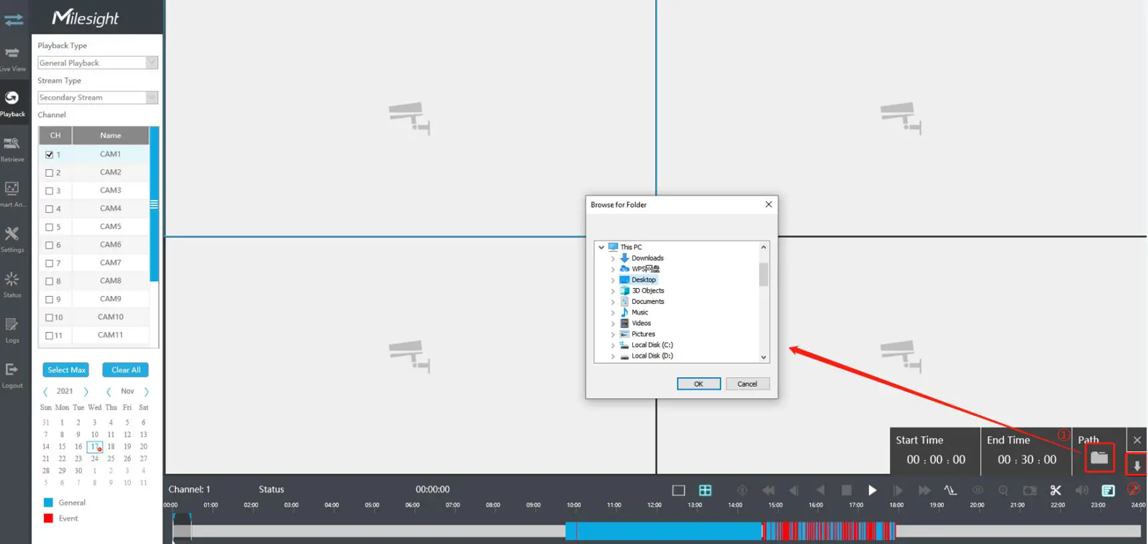This screenshot has height=544, width=1148.
Task: Click the blue recording segment on timeline
Action: (x=664, y=531)
